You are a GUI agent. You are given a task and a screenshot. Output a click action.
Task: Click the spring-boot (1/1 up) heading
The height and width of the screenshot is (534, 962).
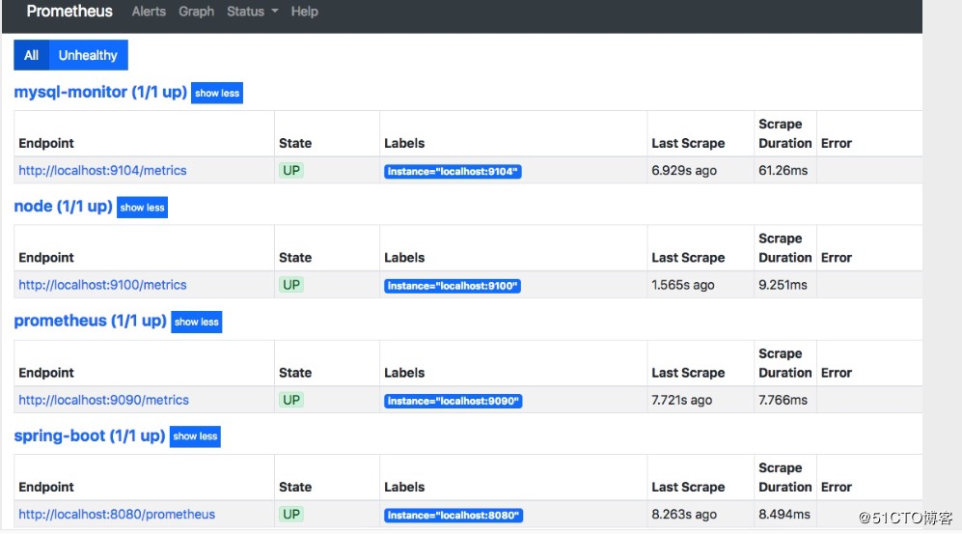(x=90, y=436)
